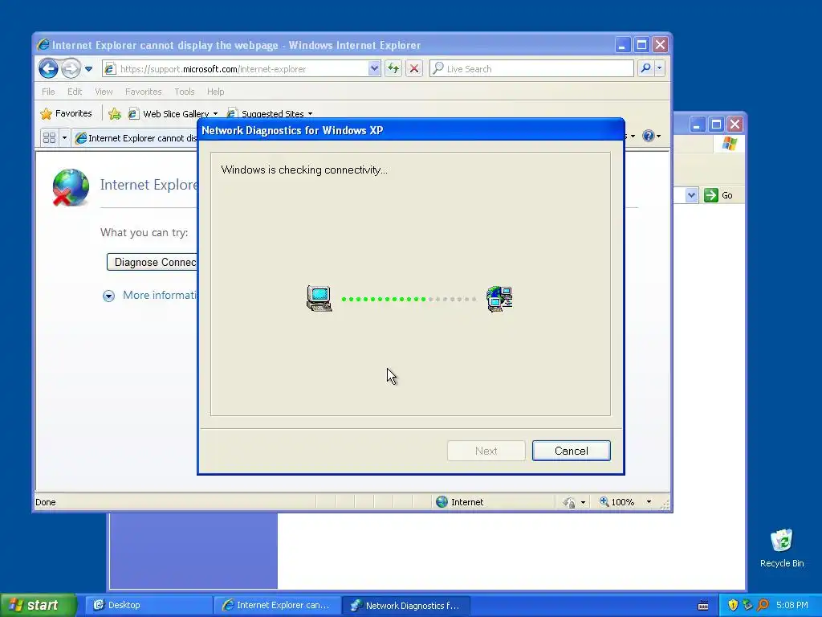
Task: Open the View menu
Action: (104, 92)
